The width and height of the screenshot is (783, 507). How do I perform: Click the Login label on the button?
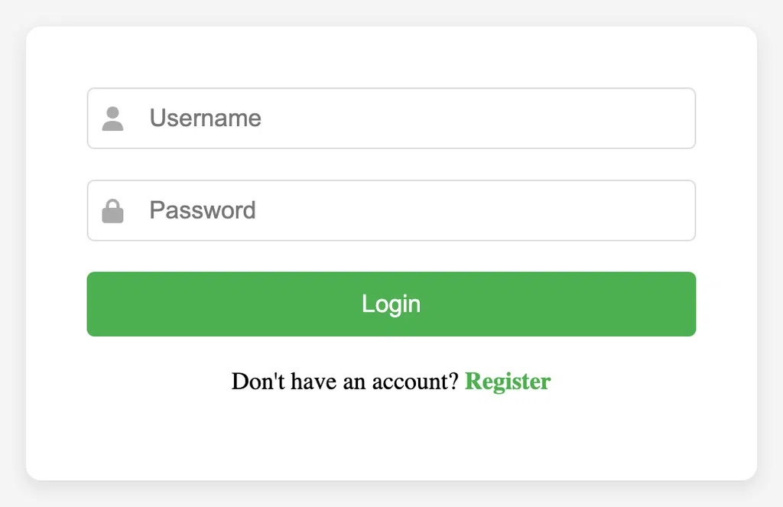tap(391, 304)
